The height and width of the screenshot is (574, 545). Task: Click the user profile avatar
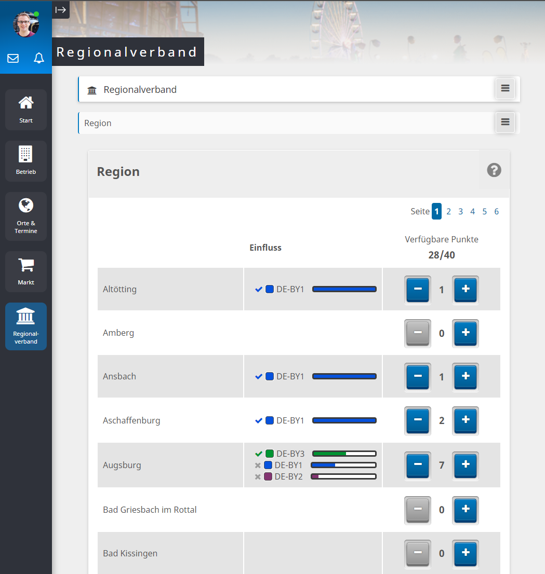pos(25,24)
